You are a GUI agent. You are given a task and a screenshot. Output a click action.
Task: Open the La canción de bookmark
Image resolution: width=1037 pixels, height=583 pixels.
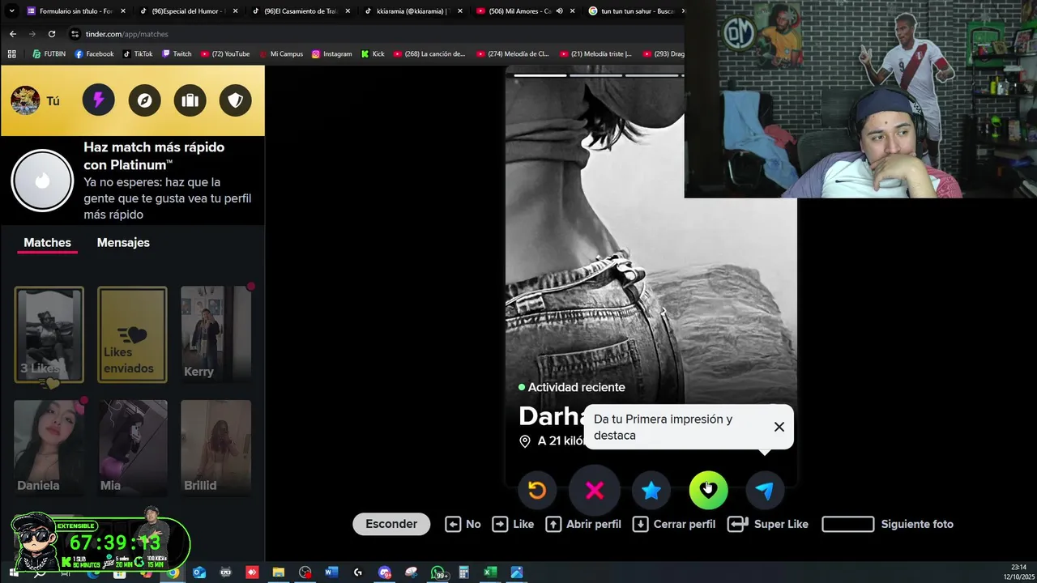pyautogui.click(x=430, y=54)
